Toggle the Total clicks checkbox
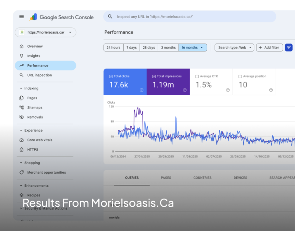 click(111, 76)
